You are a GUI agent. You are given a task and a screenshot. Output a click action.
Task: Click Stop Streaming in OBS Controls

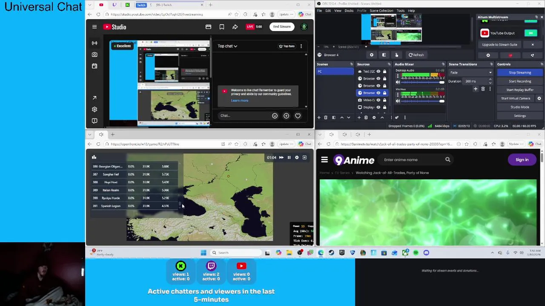[520, 73]
